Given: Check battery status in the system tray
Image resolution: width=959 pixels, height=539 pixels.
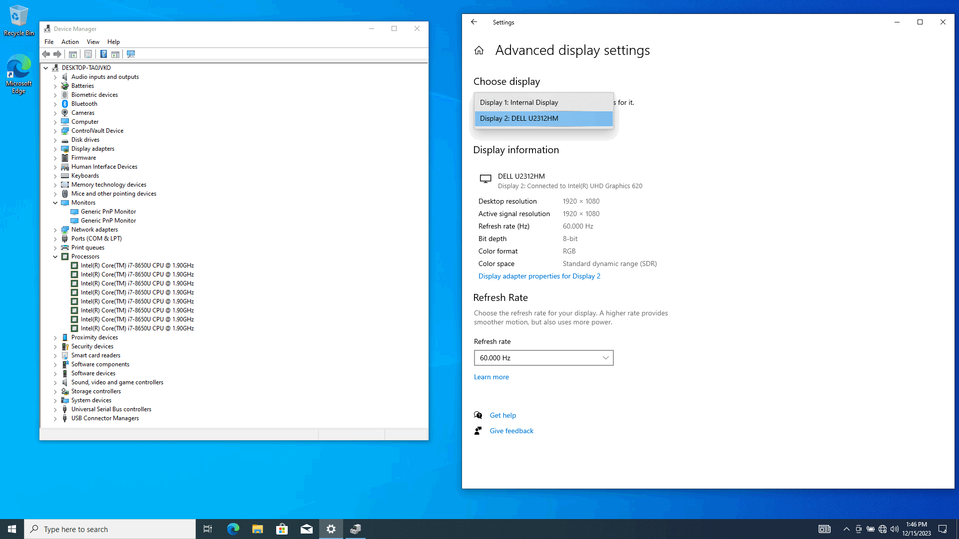Looking at the screenshot, I should [x=871, y=529].
